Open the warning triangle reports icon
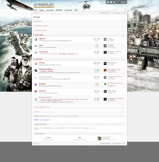The image size is (159, 162). click(114, 2)
